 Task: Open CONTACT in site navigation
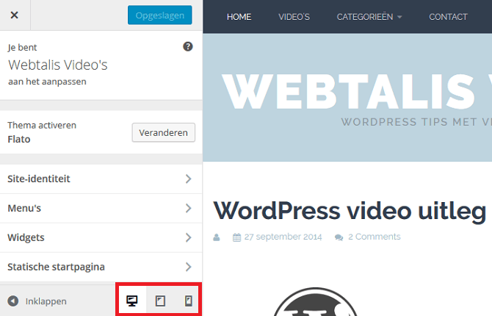[448, 17]
